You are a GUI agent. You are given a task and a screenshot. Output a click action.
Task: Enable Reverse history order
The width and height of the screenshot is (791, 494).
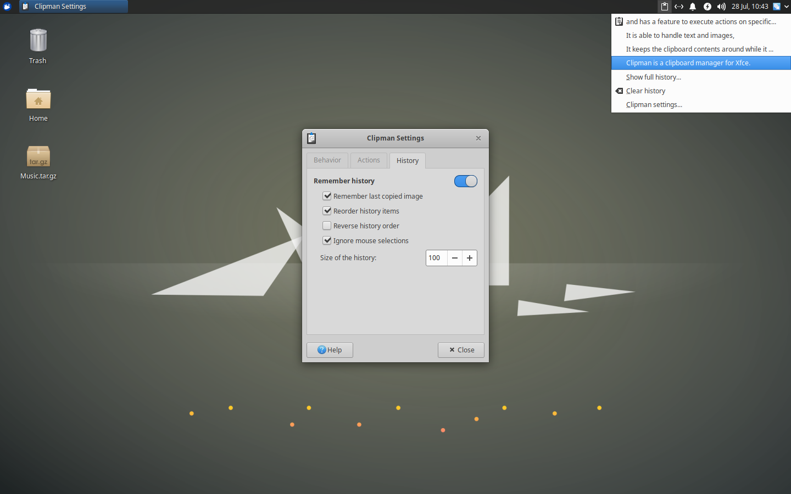click(x=327, y=225)
